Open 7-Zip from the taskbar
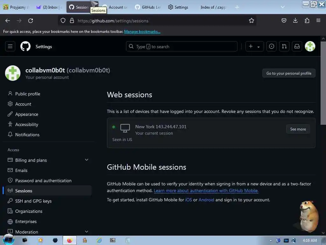This screenshot has height=245, width=326. (x=112, y=240)
